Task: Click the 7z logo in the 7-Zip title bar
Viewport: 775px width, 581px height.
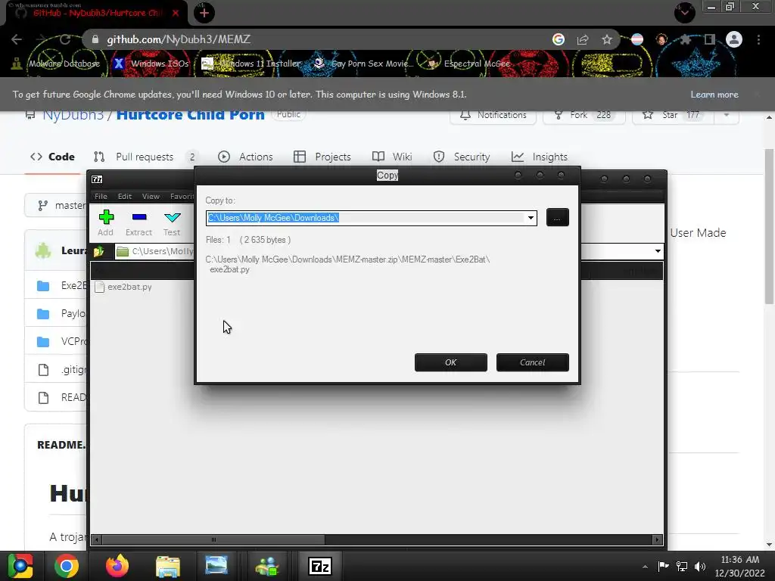Action: point(98,179)
